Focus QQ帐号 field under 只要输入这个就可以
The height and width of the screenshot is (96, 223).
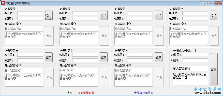[195, 55]
